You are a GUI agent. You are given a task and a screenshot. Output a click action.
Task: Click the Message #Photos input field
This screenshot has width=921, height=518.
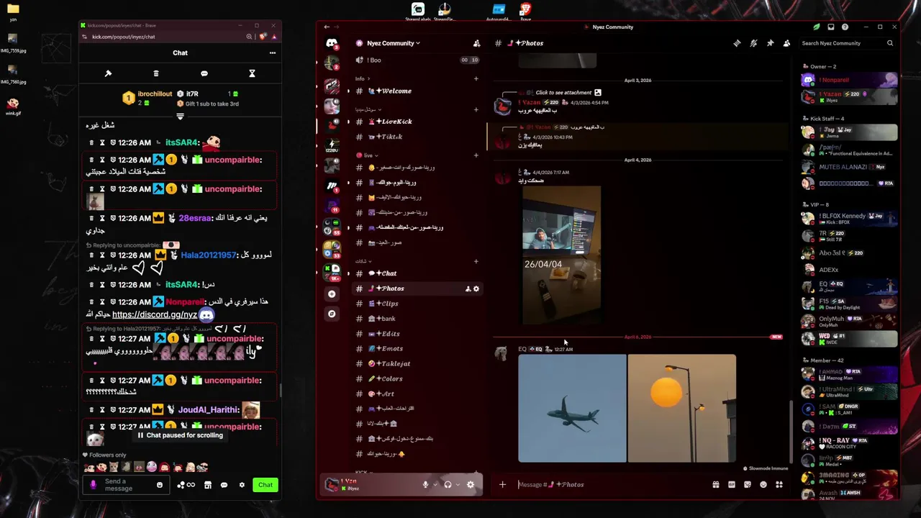click(612, 484)
